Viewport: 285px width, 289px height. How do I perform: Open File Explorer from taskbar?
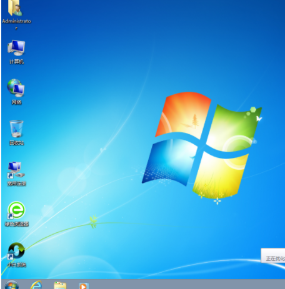[x=60, y=285]
